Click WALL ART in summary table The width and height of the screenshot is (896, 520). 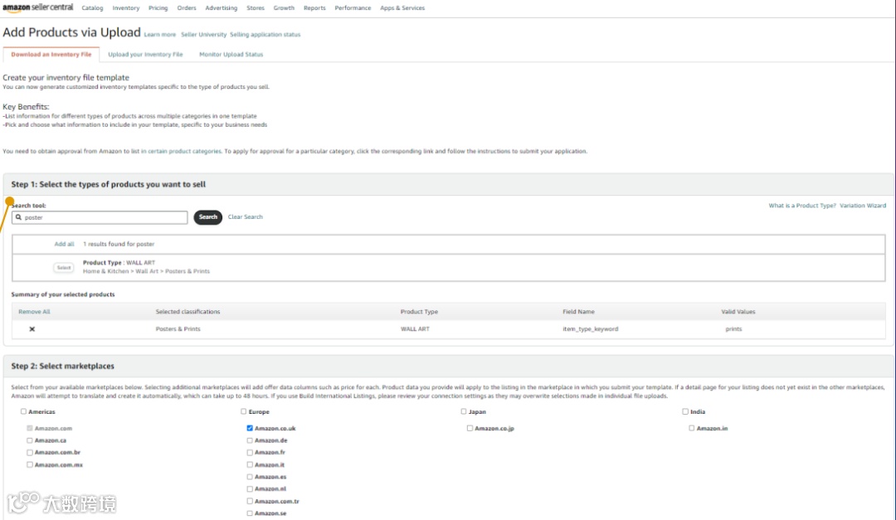click(415, 329)
